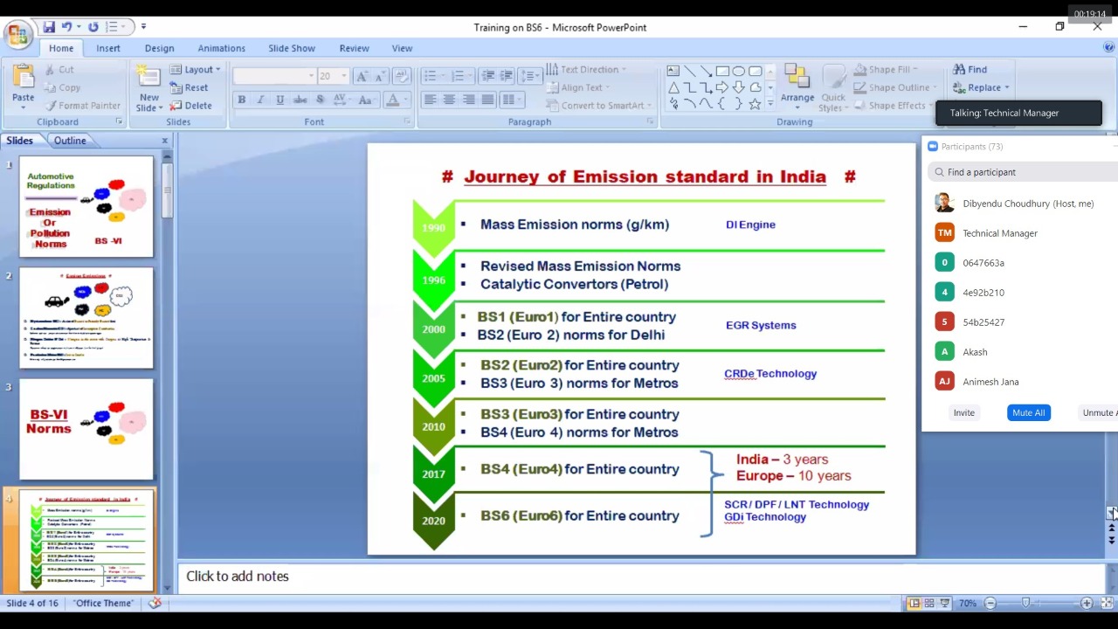Screen dimensions: 1118x629
Task: Open Font dialog box launcher
Action: point(407,121)
